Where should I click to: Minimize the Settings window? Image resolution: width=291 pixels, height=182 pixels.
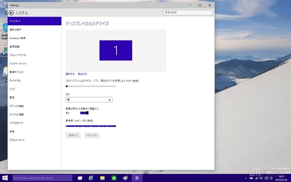click(191, 5)
